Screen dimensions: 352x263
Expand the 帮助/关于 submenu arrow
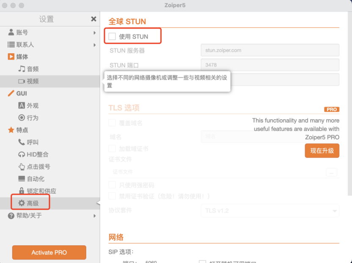point(94,216)
